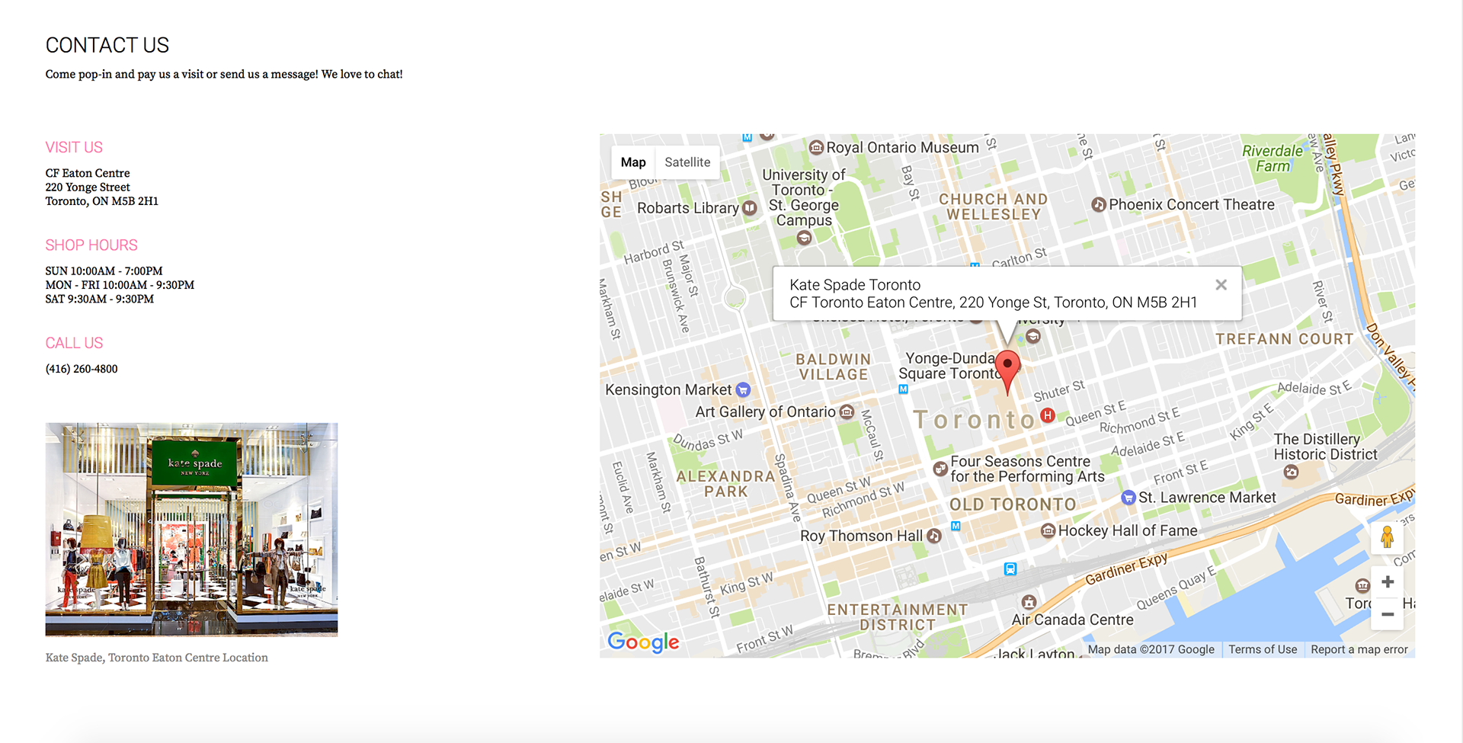Click the VISIT US heading

(x=74, y=147)
